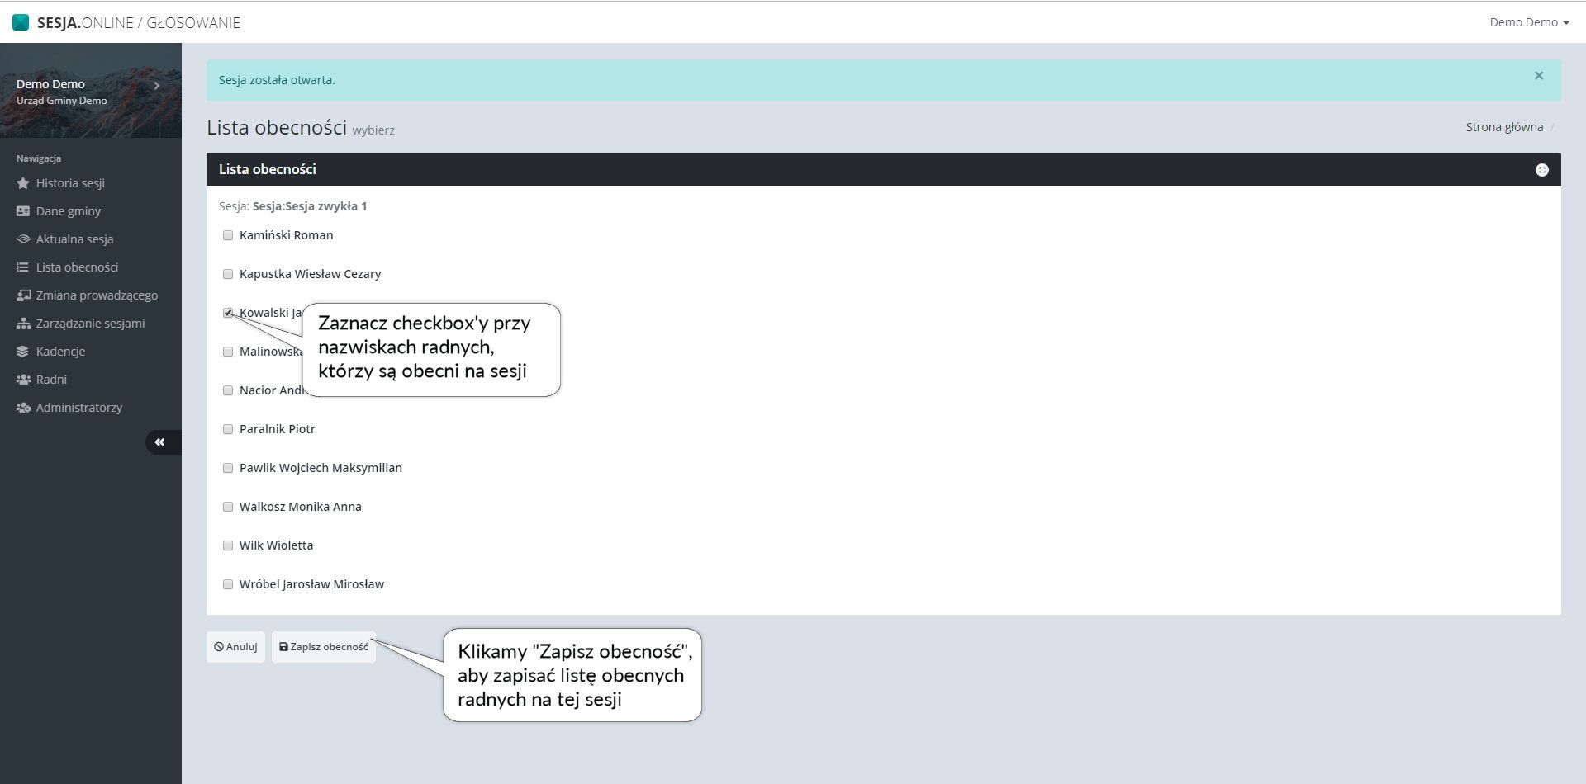Collapse the sidebar with the double arrow
Screen dimensions: 1586x784
[x=160, y=442]
